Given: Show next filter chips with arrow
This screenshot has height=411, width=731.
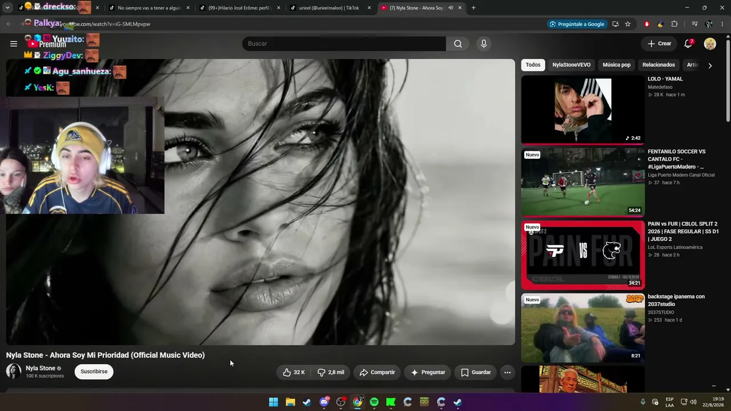Looking at the screenshot, I should click(710, 66).
